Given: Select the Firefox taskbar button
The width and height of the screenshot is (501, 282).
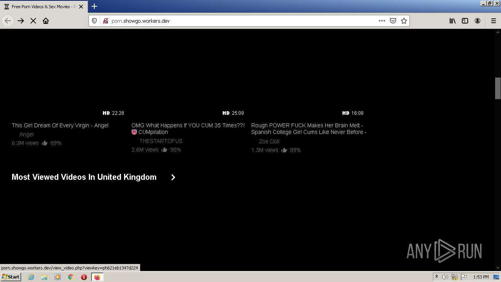Looking at the screenshot, I should tap(97, 277).
